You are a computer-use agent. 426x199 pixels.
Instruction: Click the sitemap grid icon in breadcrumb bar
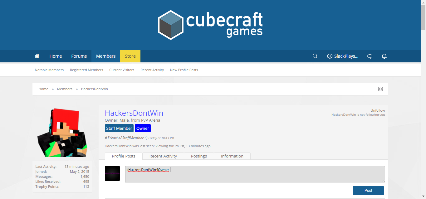380,89
